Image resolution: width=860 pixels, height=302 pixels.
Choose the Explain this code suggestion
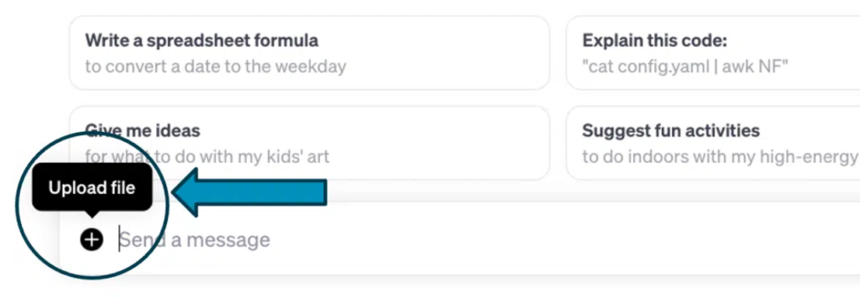712,53
